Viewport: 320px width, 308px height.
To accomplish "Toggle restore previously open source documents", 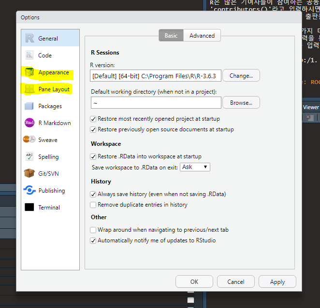I will tap(93, 129).
